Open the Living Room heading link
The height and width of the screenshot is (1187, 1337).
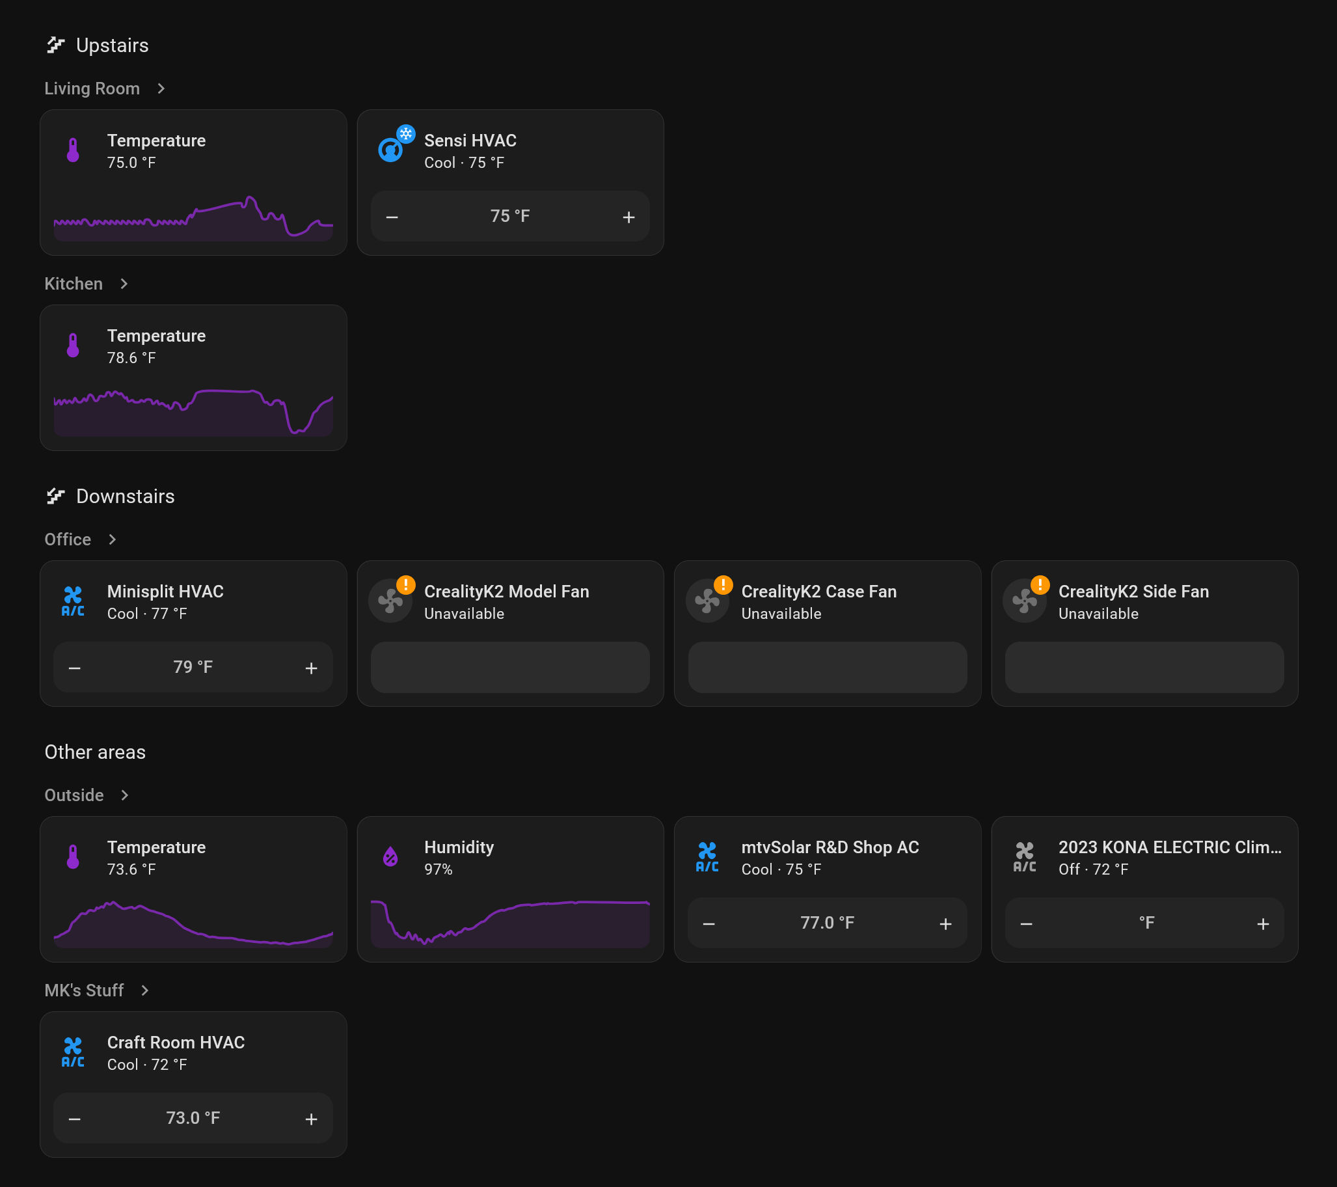click(92, 89)
